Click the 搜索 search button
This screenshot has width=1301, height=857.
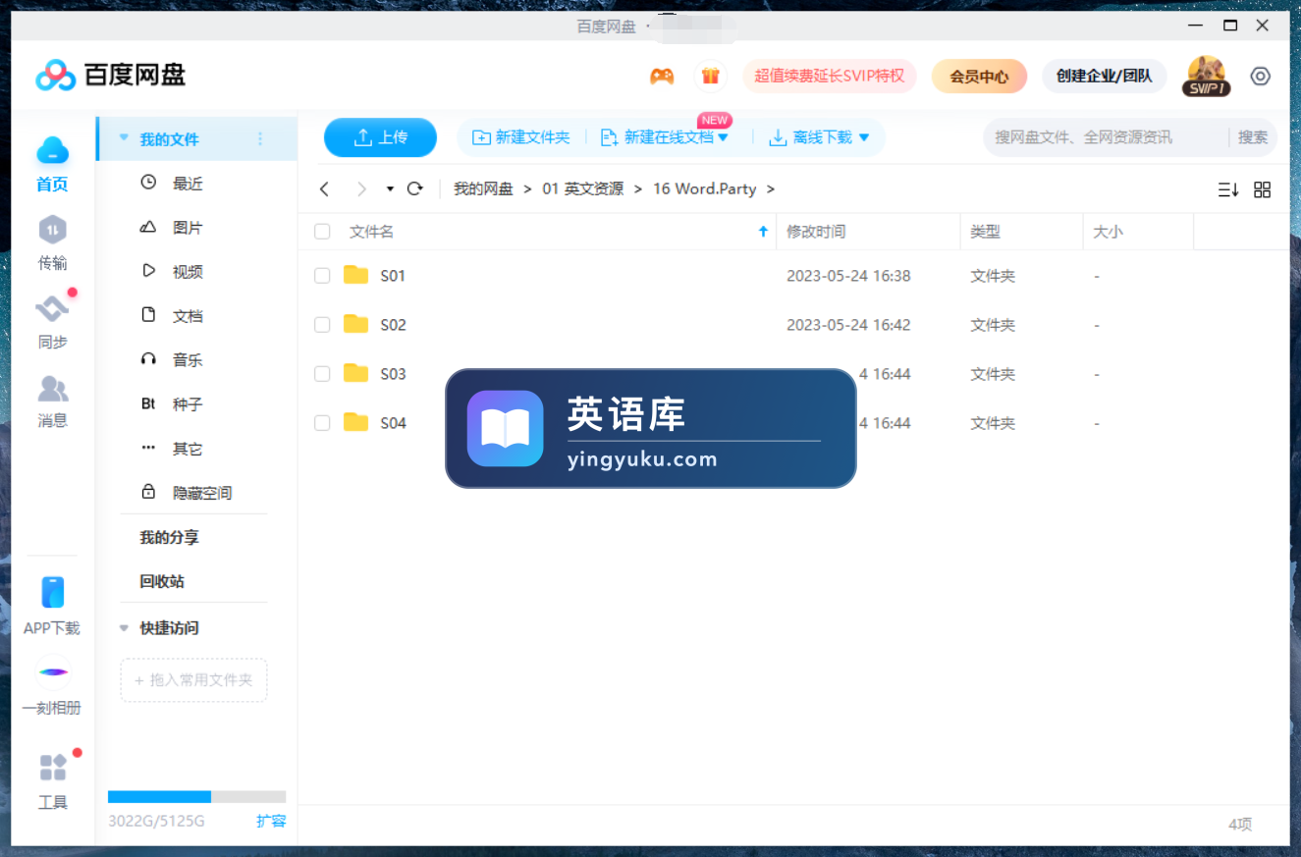tap(1253, 137)
